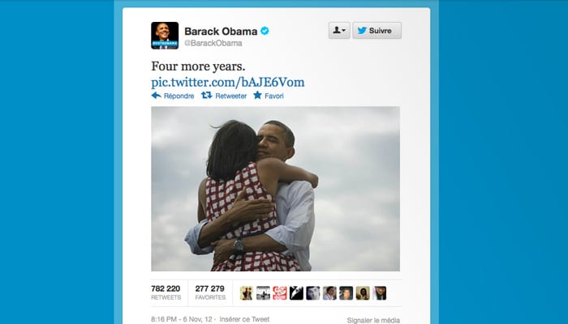The height and width of the screenshot is (324, 568).
Task: Click the Favori star icon
Action: [257, 95]
